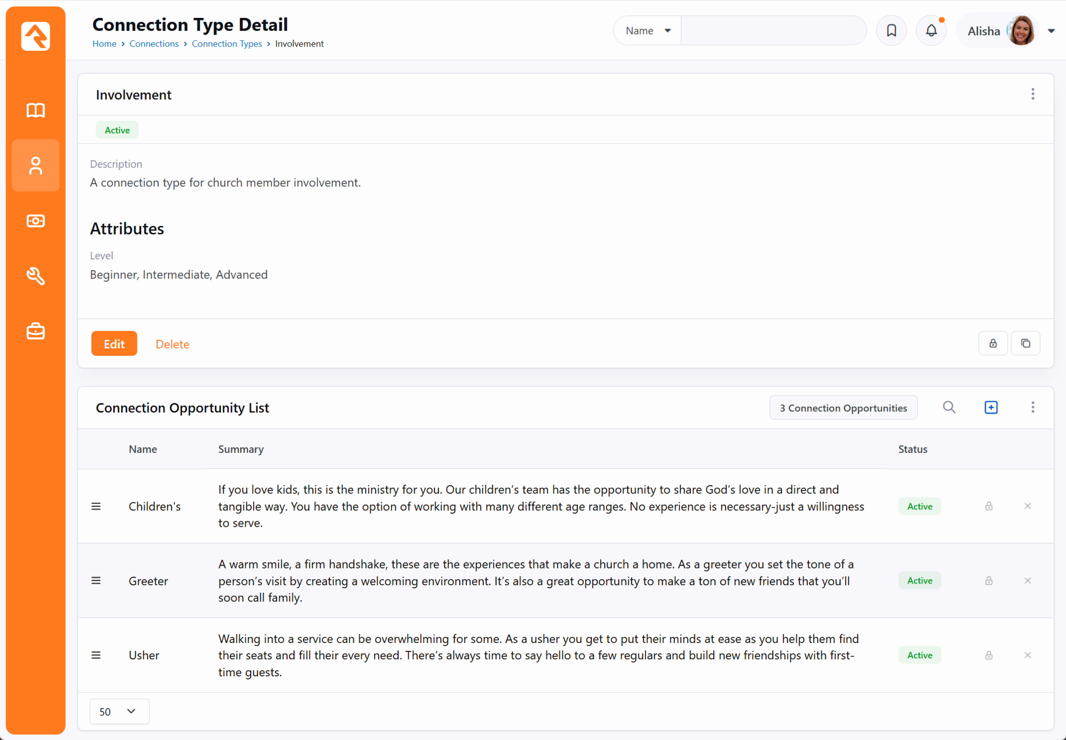Delete the Greeter row
Viewport: 1066px width, 740px height.
[x=1028, y=581]
